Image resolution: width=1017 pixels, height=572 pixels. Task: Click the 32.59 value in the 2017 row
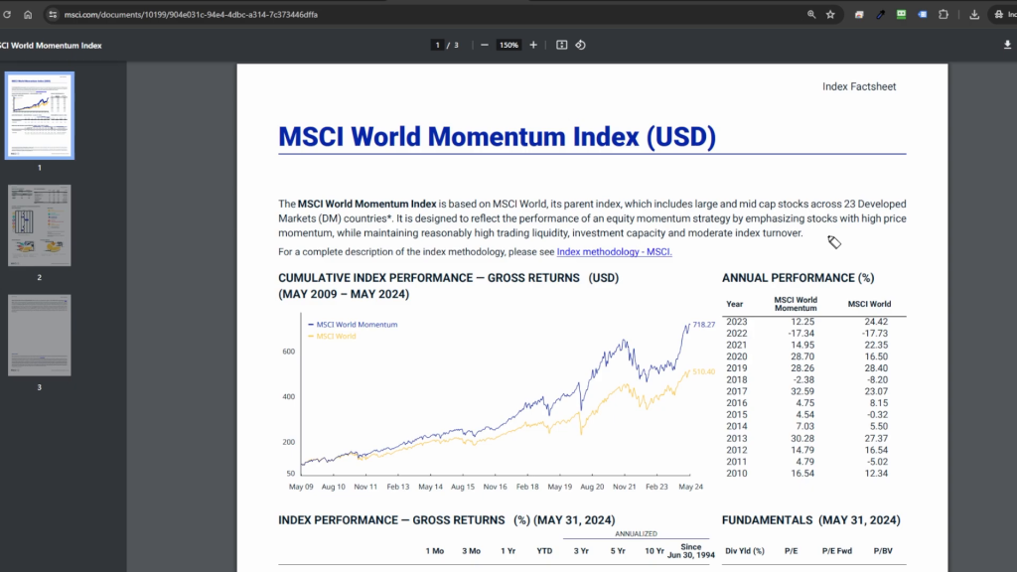click(802, 391)
